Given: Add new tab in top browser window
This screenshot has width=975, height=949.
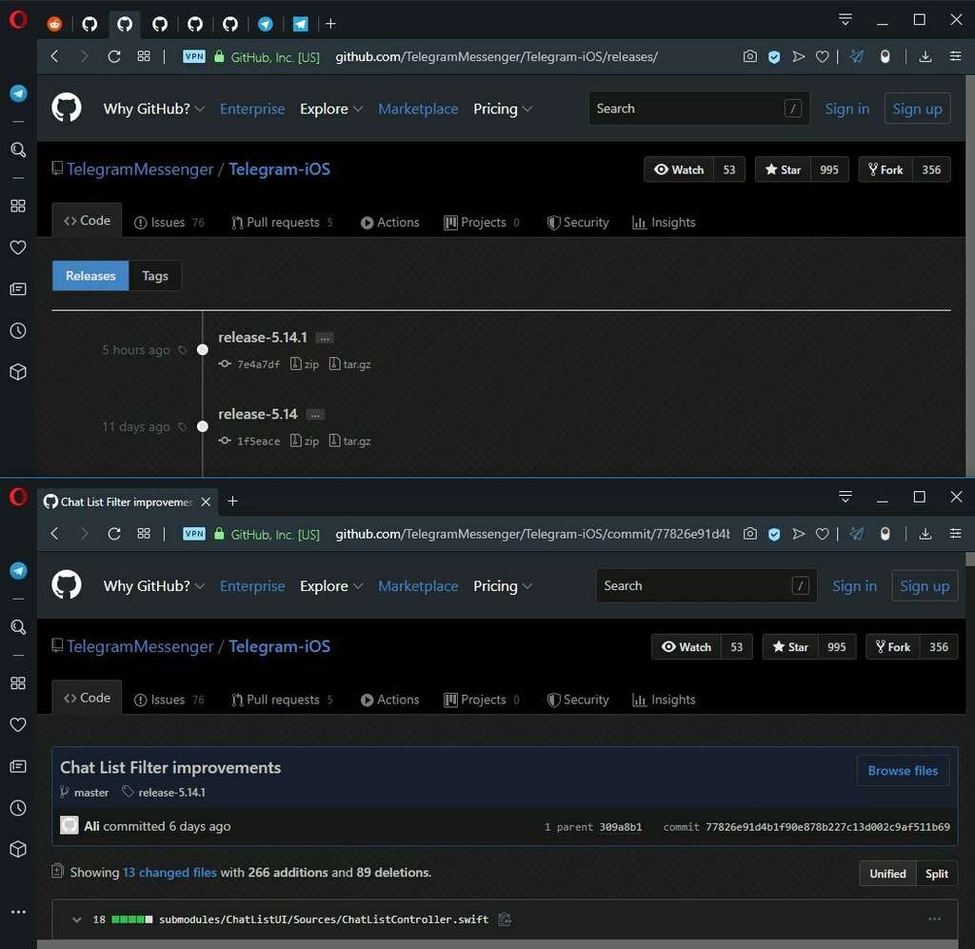Looking at the screenshot, I should pyautogui.click(x=330, y=24).
